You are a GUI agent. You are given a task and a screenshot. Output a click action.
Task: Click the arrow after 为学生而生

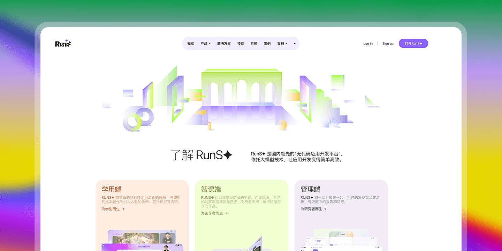click(x=123, y=209)
